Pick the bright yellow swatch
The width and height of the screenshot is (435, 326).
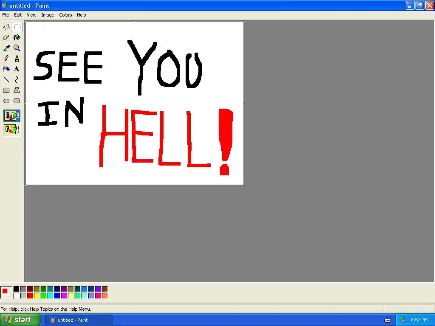click(37, 296)
